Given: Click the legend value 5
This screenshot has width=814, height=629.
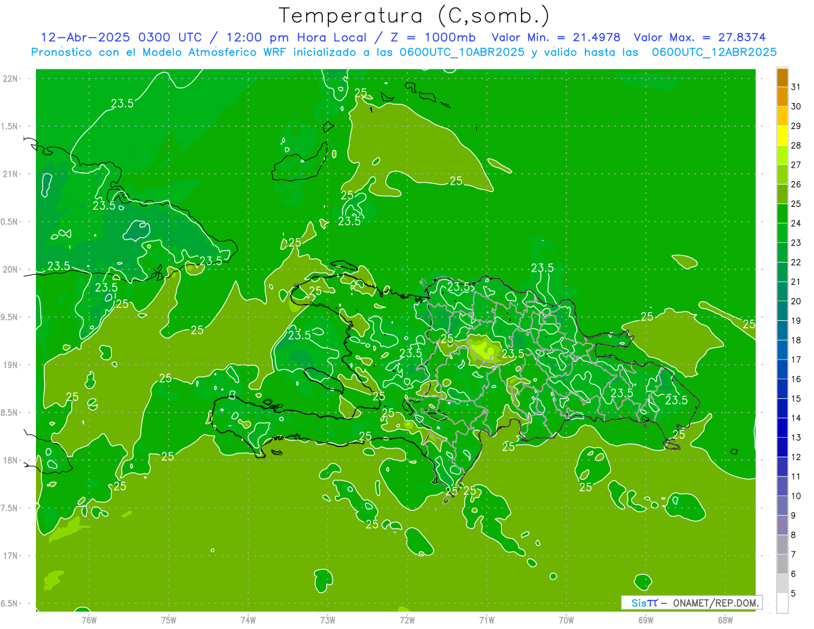Looking at the screenshot, I should [794, 593].
